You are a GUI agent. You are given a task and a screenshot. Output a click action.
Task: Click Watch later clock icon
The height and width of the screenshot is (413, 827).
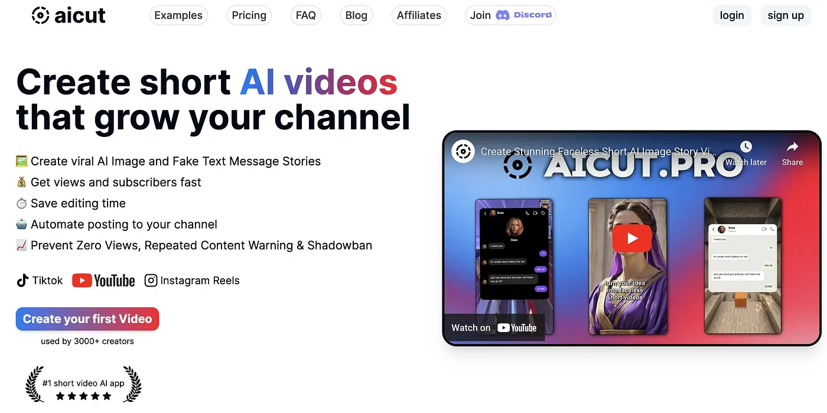[x=745, y=147]
